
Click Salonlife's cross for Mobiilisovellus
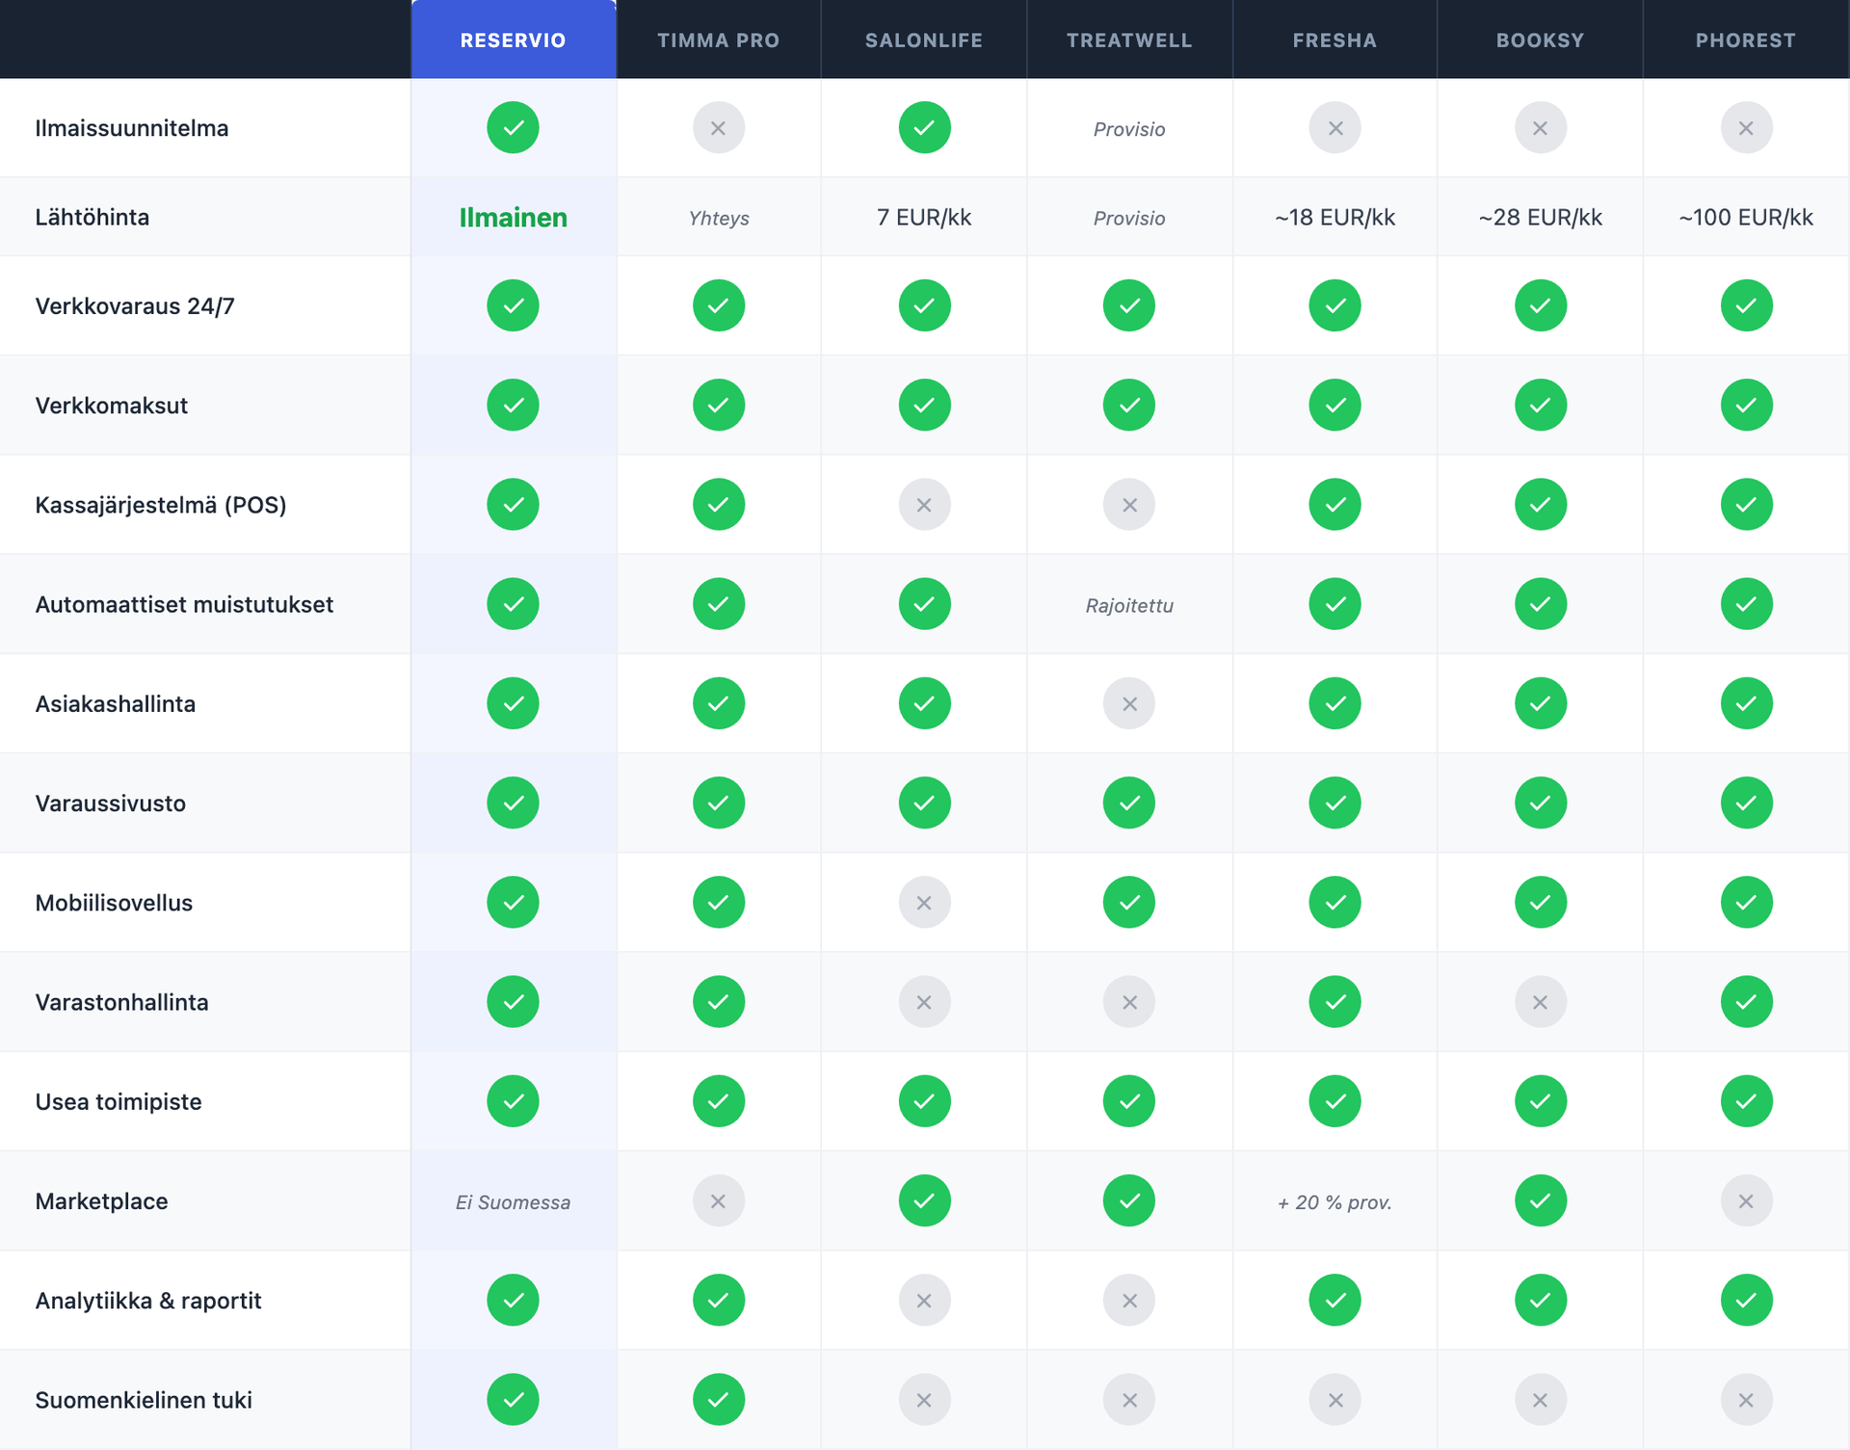tap(925, 902)
